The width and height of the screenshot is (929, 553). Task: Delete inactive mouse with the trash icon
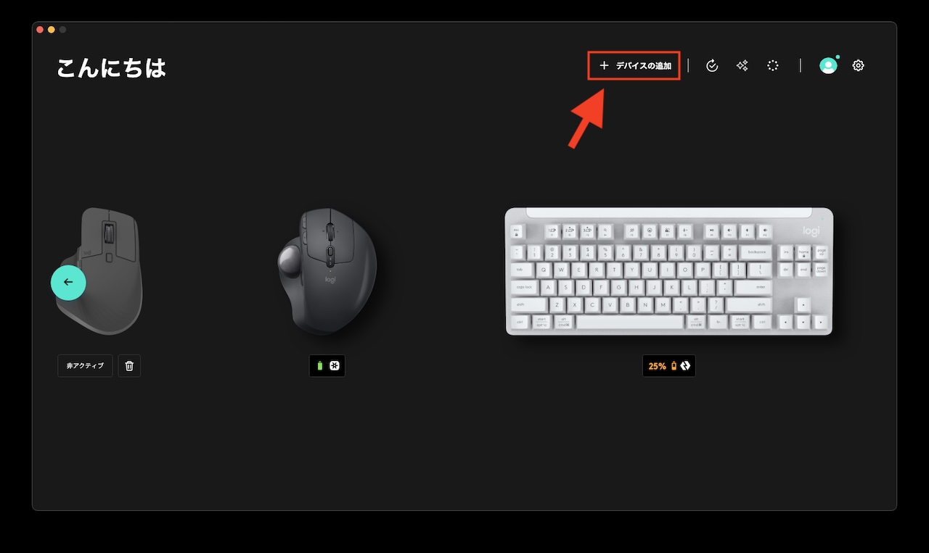(x=129, y=366)
